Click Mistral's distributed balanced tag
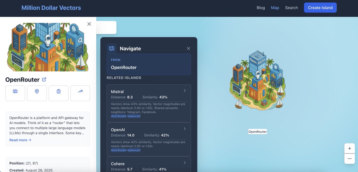358x172 pixels. click(x=126, y=116)
